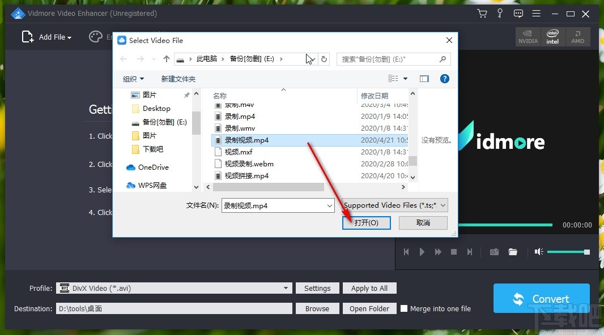
Task: Click the AMD acceleration badge
Action: click(578, 37)
